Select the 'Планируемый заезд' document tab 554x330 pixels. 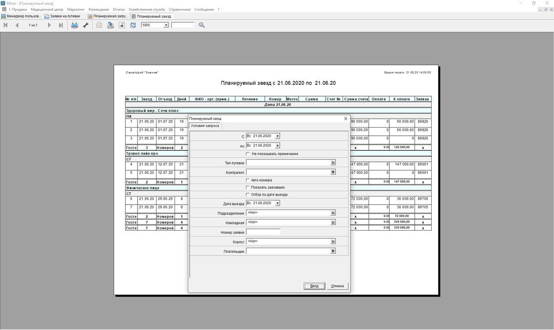pos(151,16)
